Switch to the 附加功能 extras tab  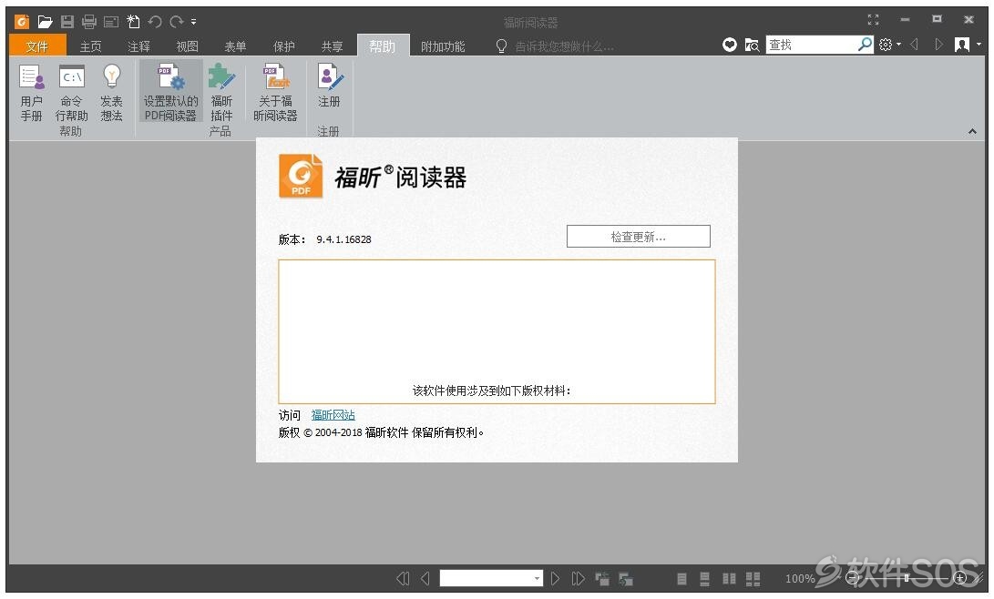click(x=443, y=46)
